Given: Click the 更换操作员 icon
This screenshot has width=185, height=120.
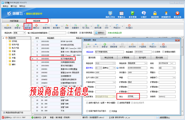Looking at the screenshot, I should (166, 15).
